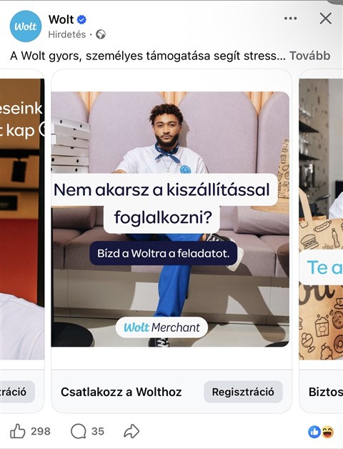Click the blue verified badge next to Wolt

pos(81,20)
